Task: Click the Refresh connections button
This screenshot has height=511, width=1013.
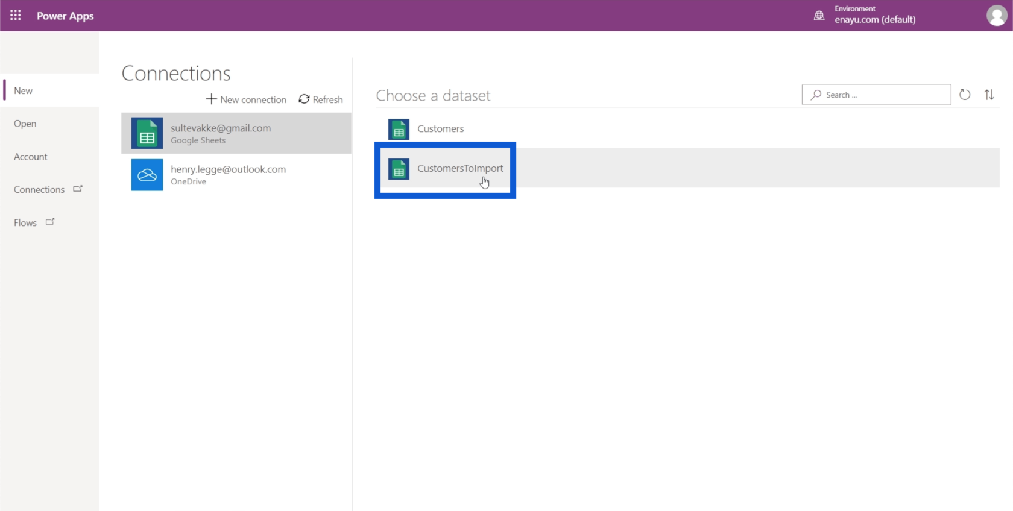Action: 321,99
